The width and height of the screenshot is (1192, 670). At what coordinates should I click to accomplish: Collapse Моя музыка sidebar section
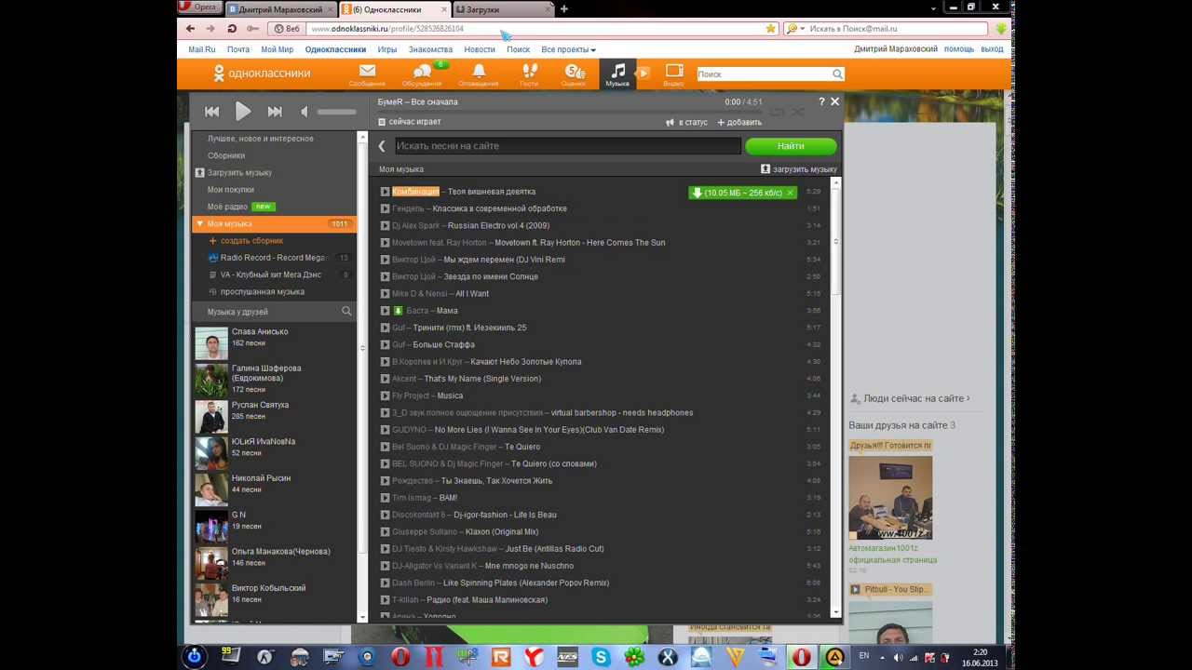[199, 224]
